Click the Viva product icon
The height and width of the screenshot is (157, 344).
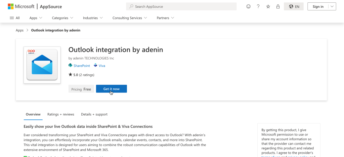(95, 65)
